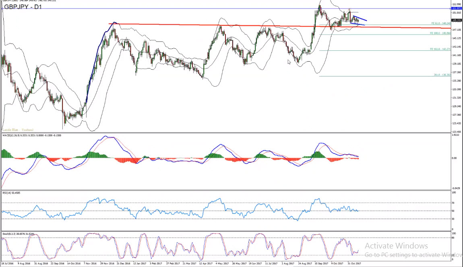
Task: Click the RSI panel 30 scale value
Action: [x=453, y=219]
